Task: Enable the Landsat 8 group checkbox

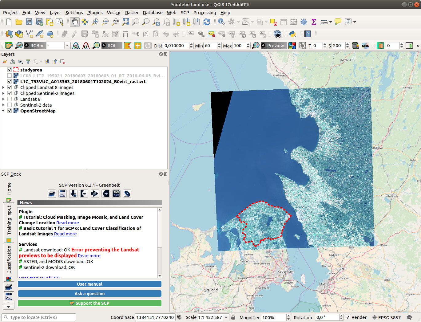Action: pyautogui.click(x=10, y=99)
